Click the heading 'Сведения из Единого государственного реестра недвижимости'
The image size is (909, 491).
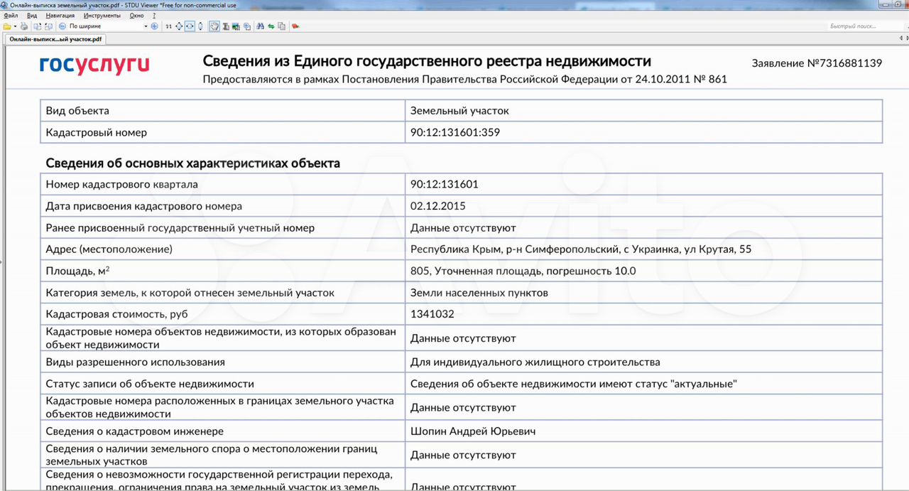(427, 61)
